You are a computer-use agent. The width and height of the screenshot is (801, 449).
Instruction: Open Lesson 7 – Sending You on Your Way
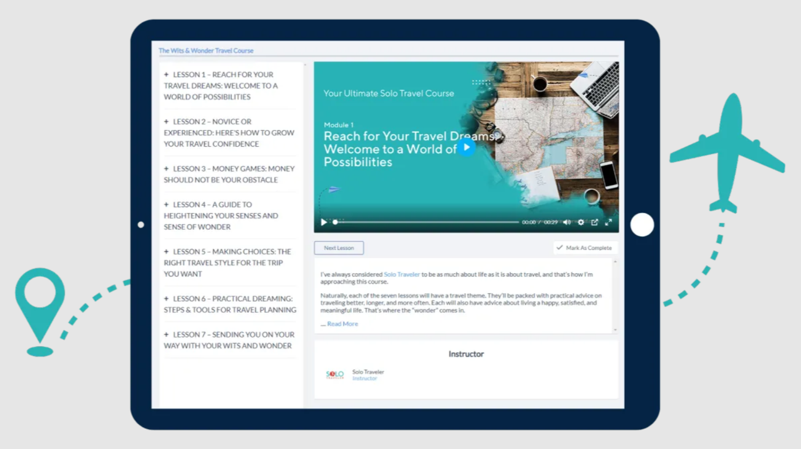coord(229,340)
